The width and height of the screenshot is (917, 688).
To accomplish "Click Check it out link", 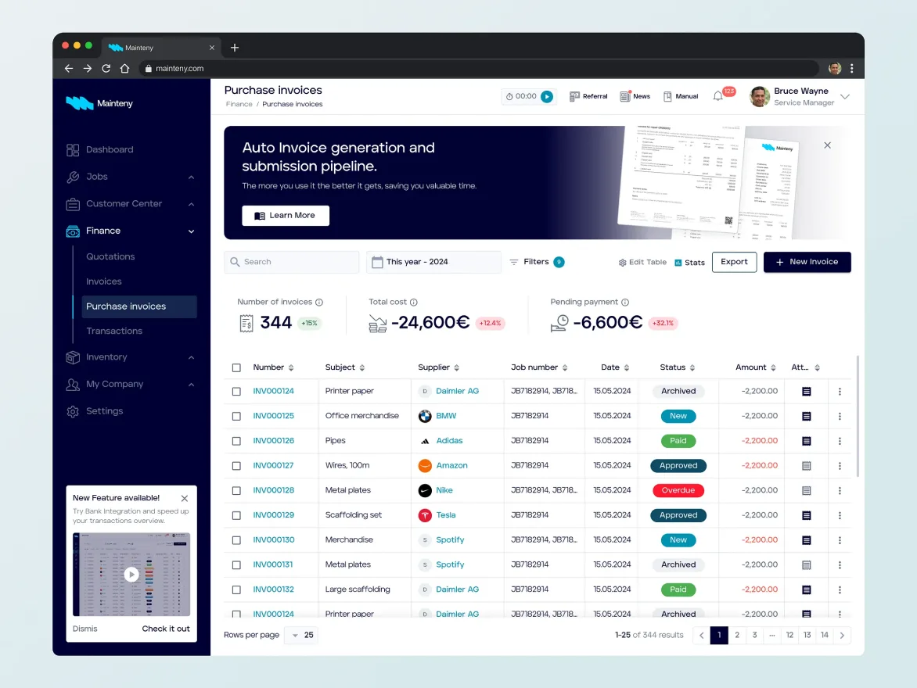I will 166,629.
